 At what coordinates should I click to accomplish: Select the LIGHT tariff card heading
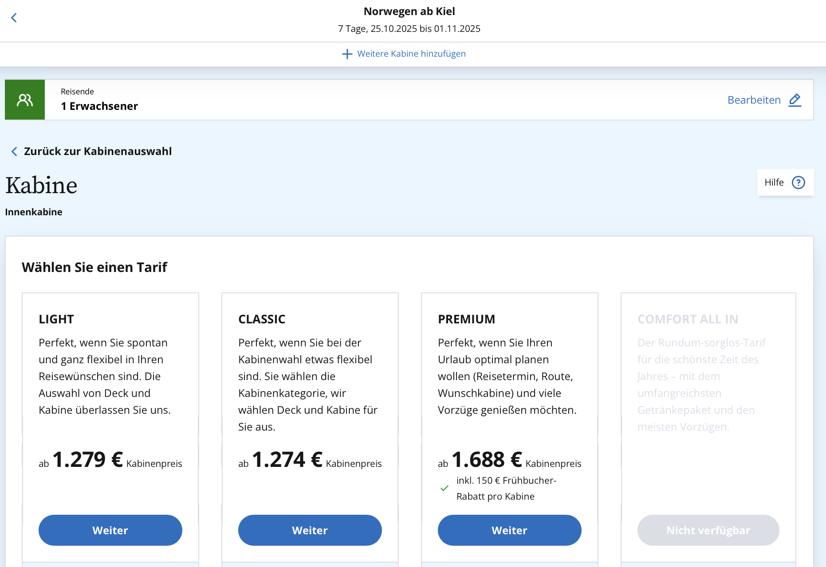tap(56, 319)
